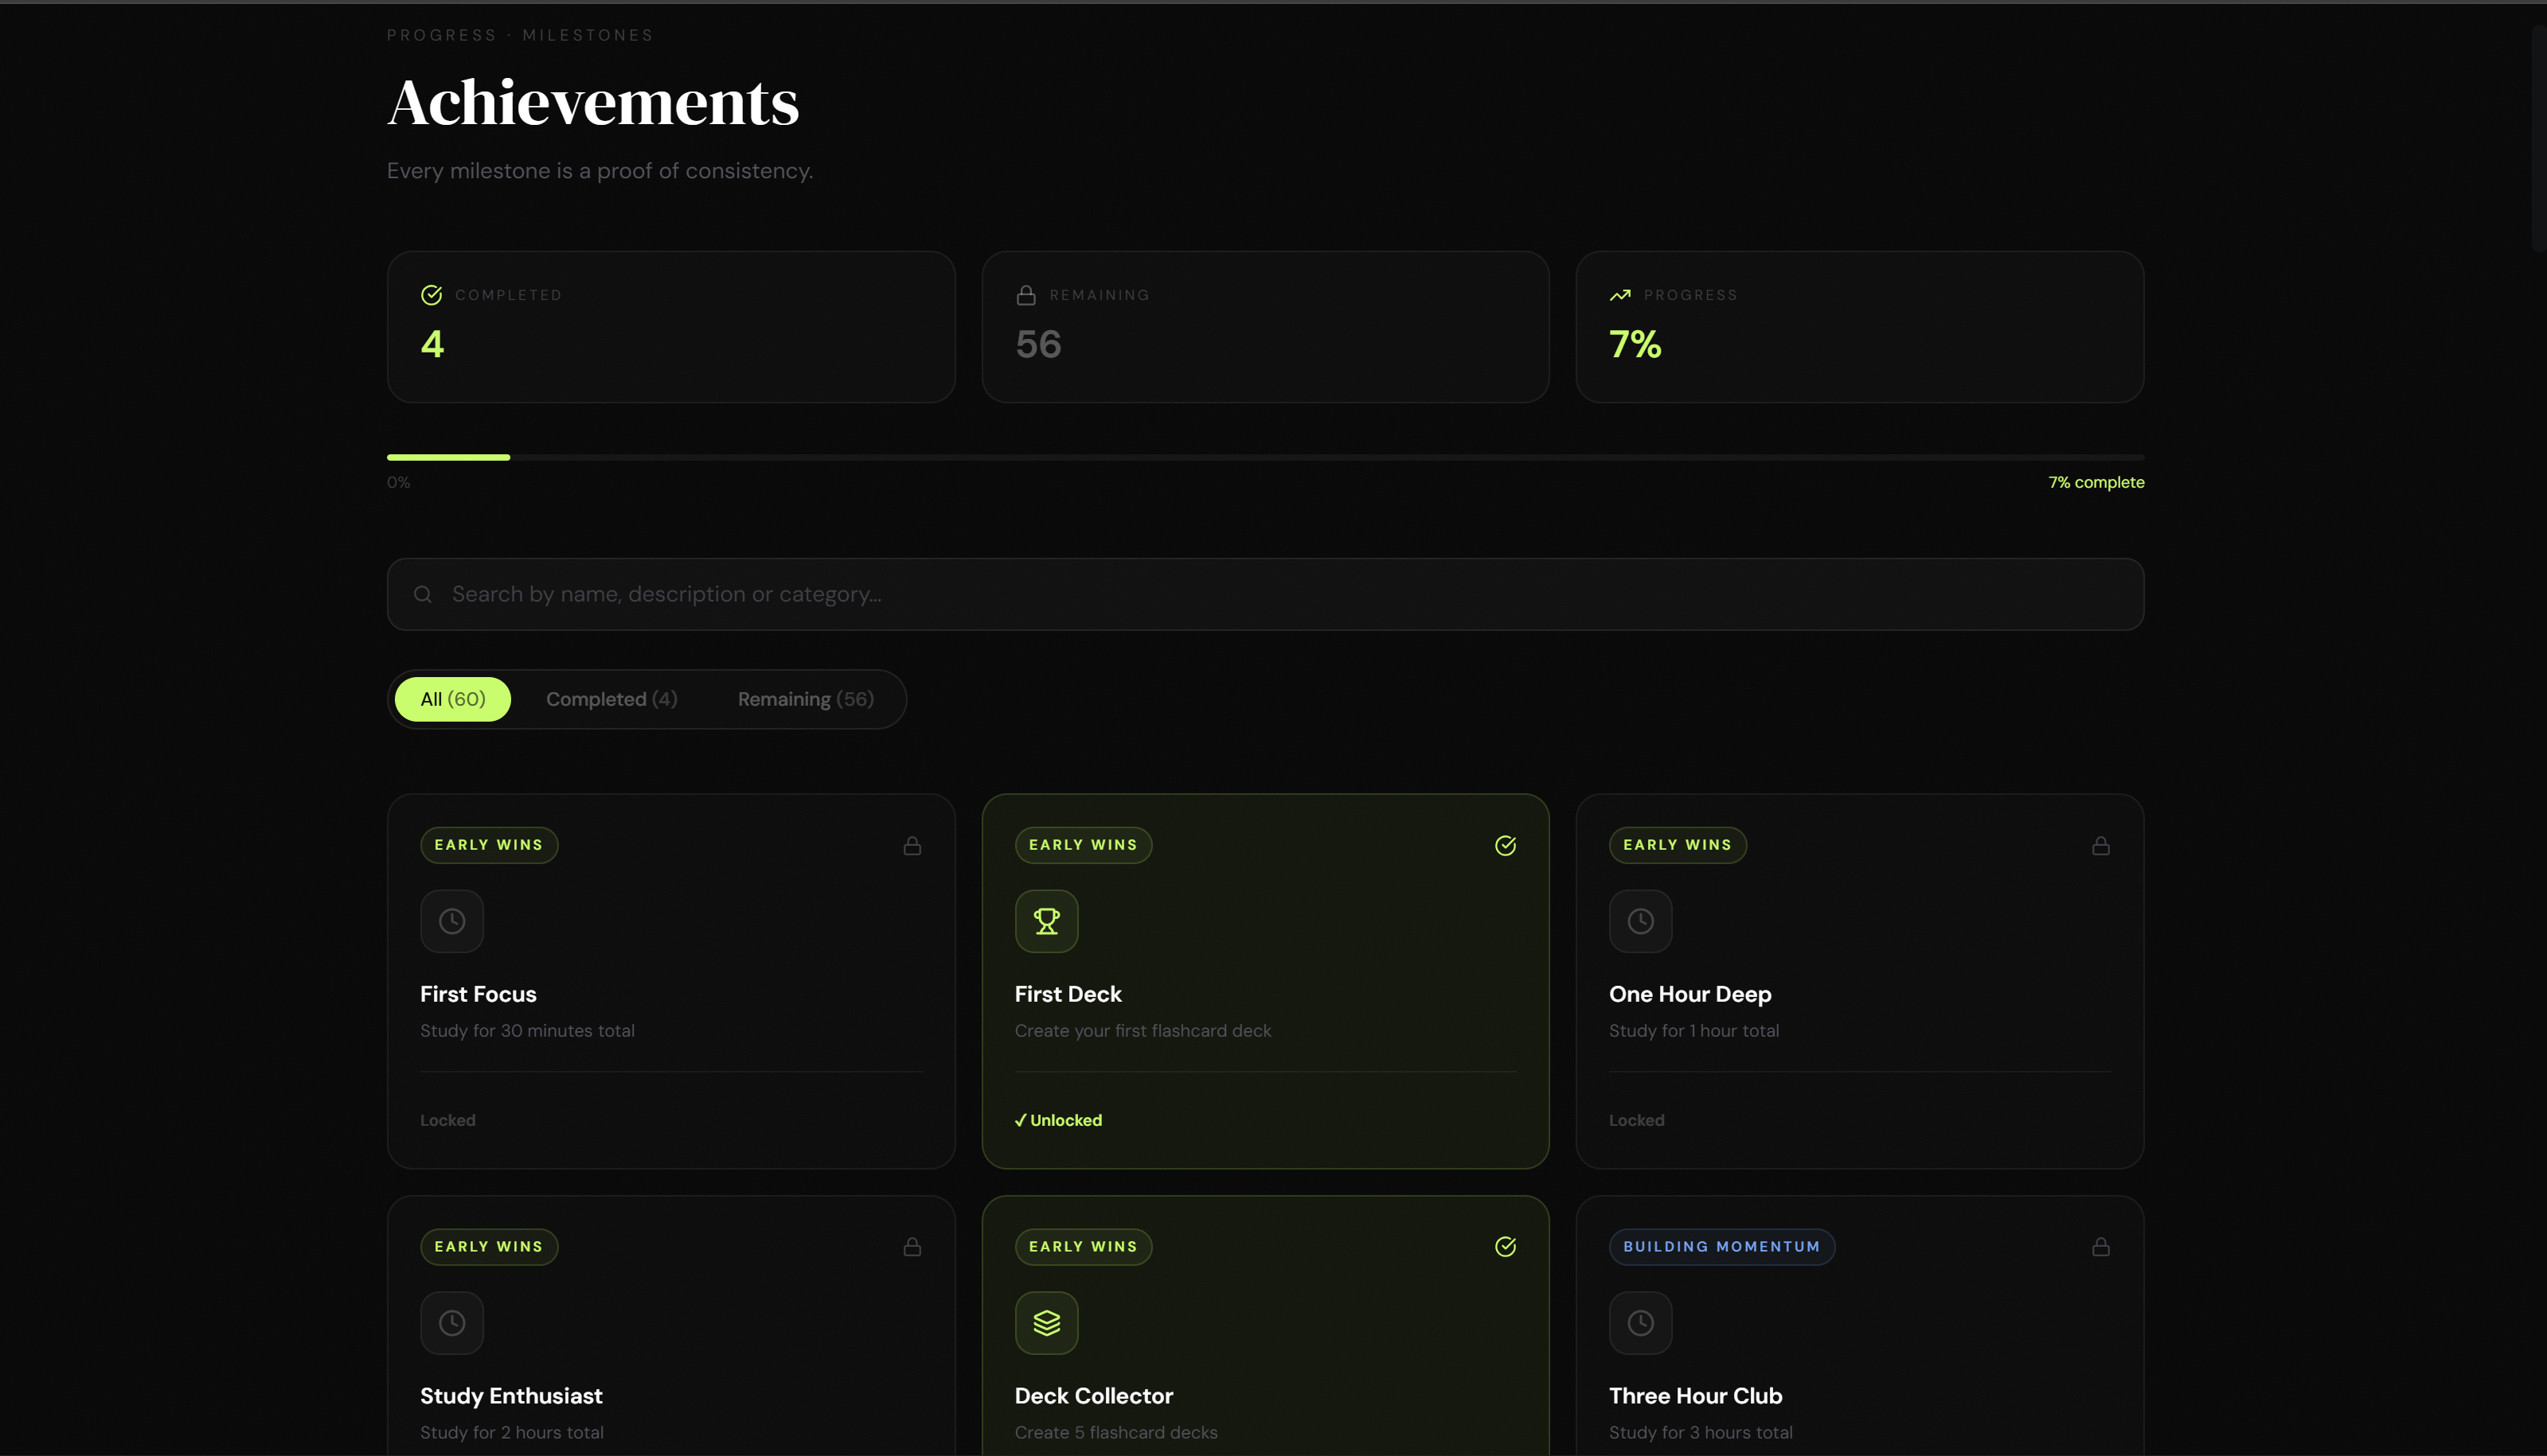The image size is (2547, 1456).
Task: Click the Remaining lock icon in stats card
Action: tap(1025, 295)
